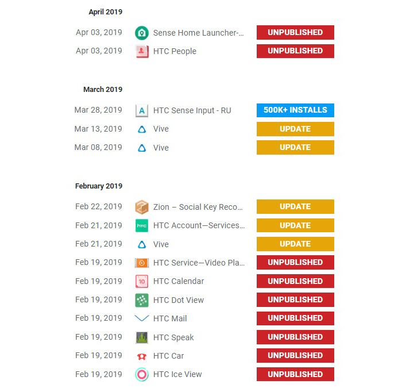Open the Zion – Social Key Recovery link

(x=198, y=207)
